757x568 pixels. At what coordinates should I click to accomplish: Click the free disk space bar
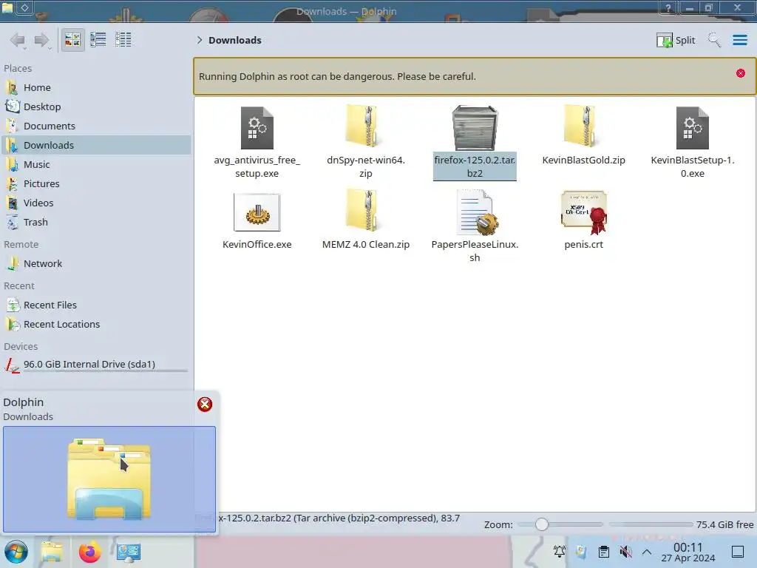click(x=651, y=524)
